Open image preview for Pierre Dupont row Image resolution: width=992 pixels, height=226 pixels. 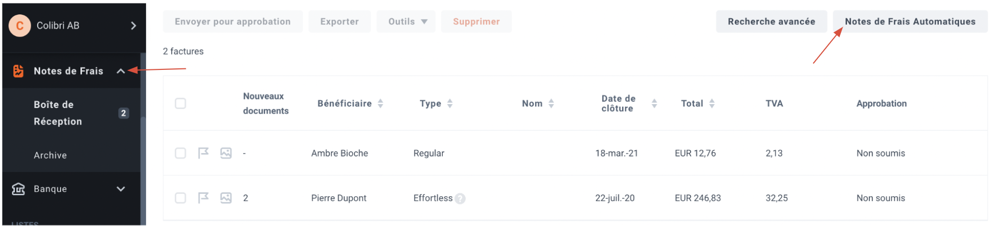226,198
